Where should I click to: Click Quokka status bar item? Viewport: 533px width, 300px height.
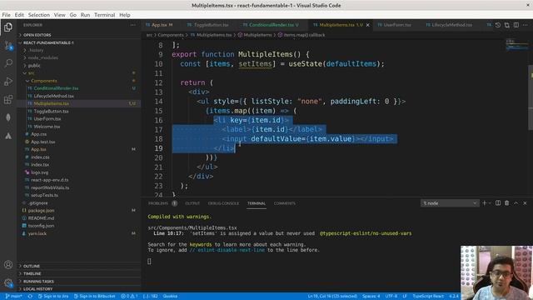coord(170,297)
